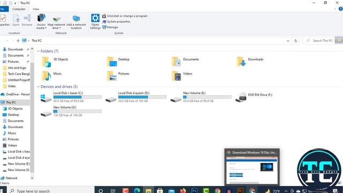
Task: Click Manage in System group
Action: [x=110, y=27]
